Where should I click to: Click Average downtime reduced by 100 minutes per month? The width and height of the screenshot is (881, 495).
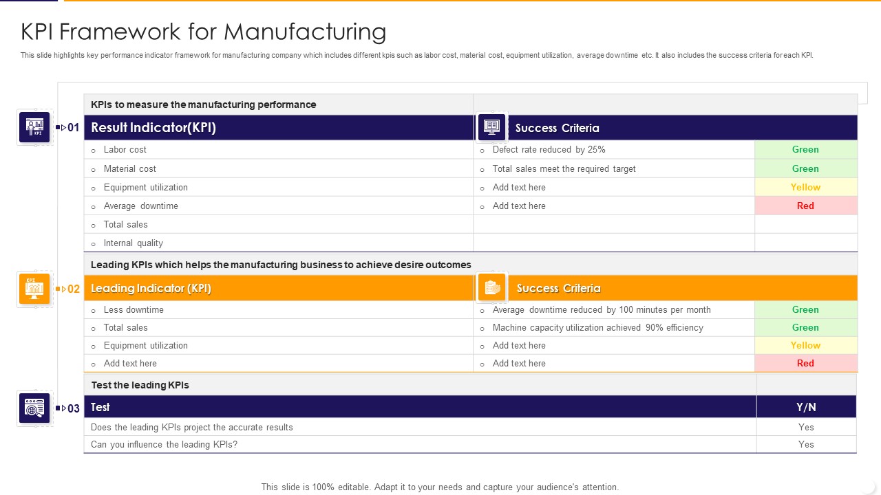click(602, 309)
